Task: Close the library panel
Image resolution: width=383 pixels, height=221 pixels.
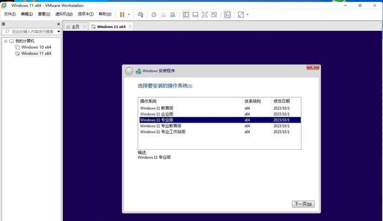Action: pyautogui.click(x=58, y=24)
